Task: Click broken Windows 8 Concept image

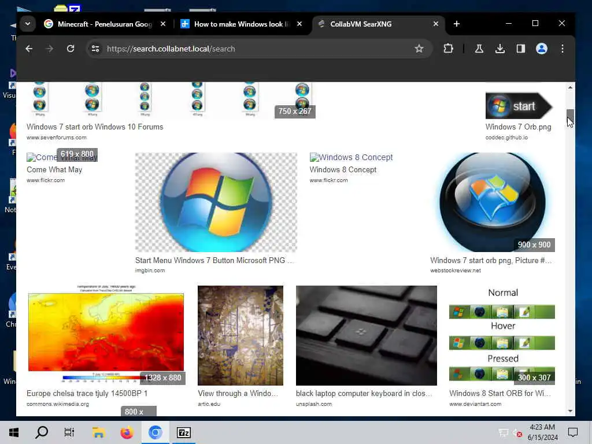Action: 351,157
